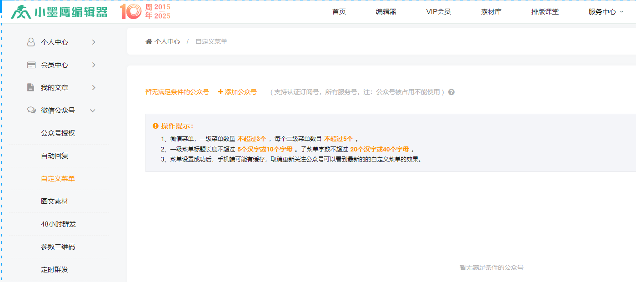The width and height of the screenshot is (636, 282).
Task: Click the home icon in breadcrumb
Action: (149, 41)
